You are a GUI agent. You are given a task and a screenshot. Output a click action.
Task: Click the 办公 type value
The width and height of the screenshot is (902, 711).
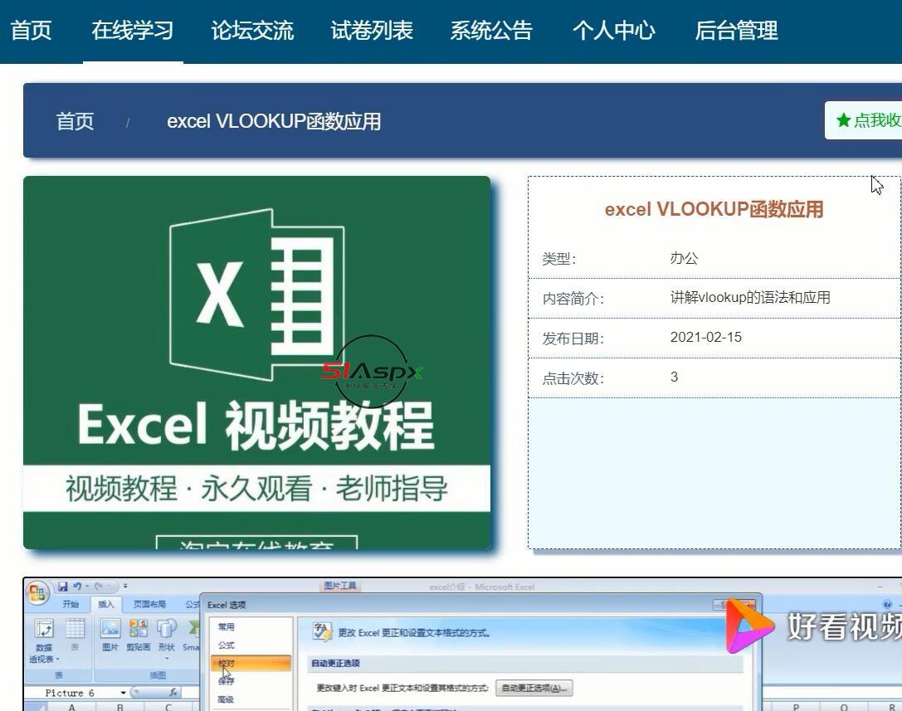[x=684, y=258]
